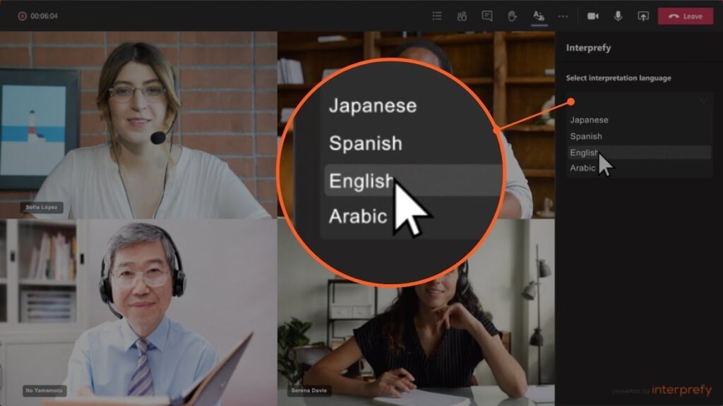Mute the microphone
Viewport: 723px width, 406px height.
coord(618,16)
